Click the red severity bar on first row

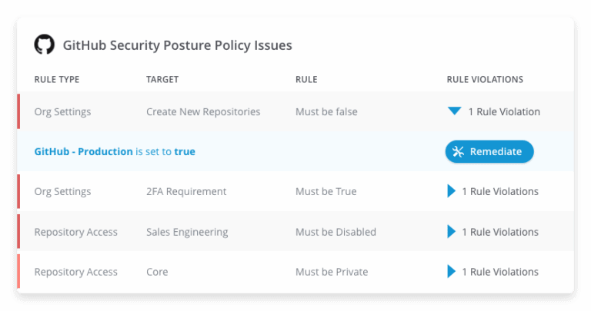[18, 111]
